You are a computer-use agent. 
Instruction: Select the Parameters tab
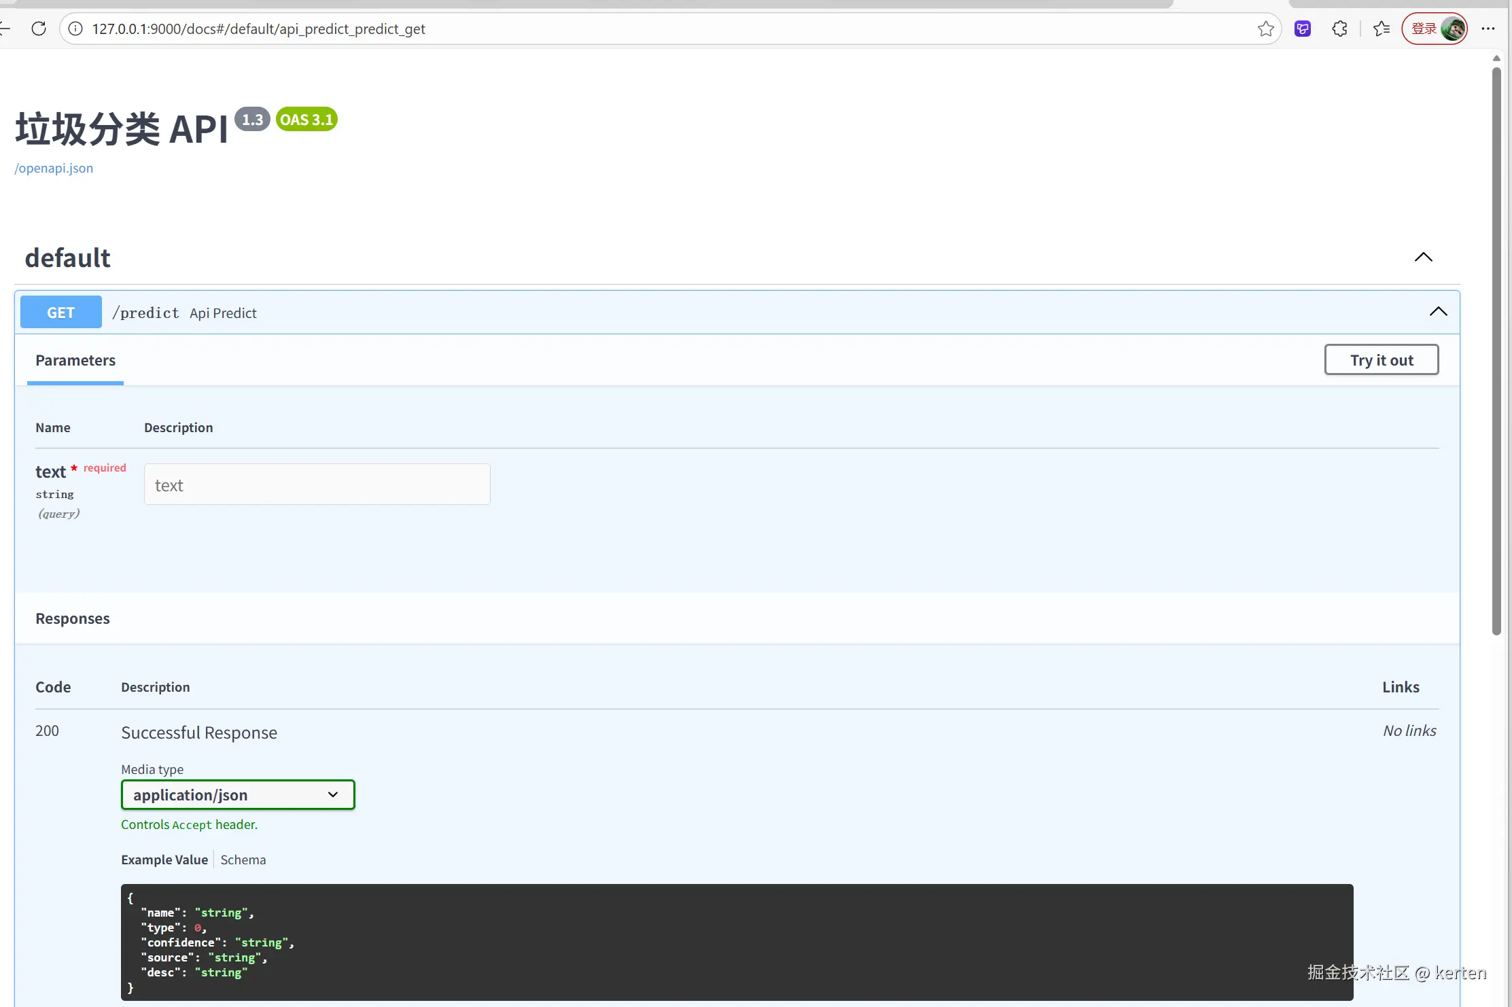pyautogui.click(x=75, y=360)
